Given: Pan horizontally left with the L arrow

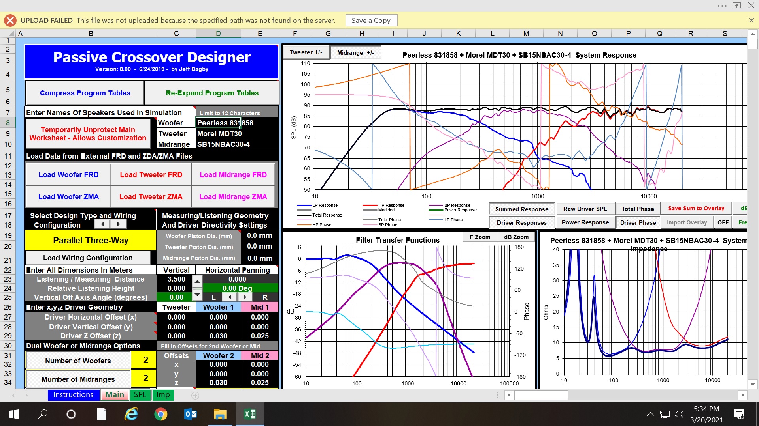Looking at the screenshot, I should (230, 297).
